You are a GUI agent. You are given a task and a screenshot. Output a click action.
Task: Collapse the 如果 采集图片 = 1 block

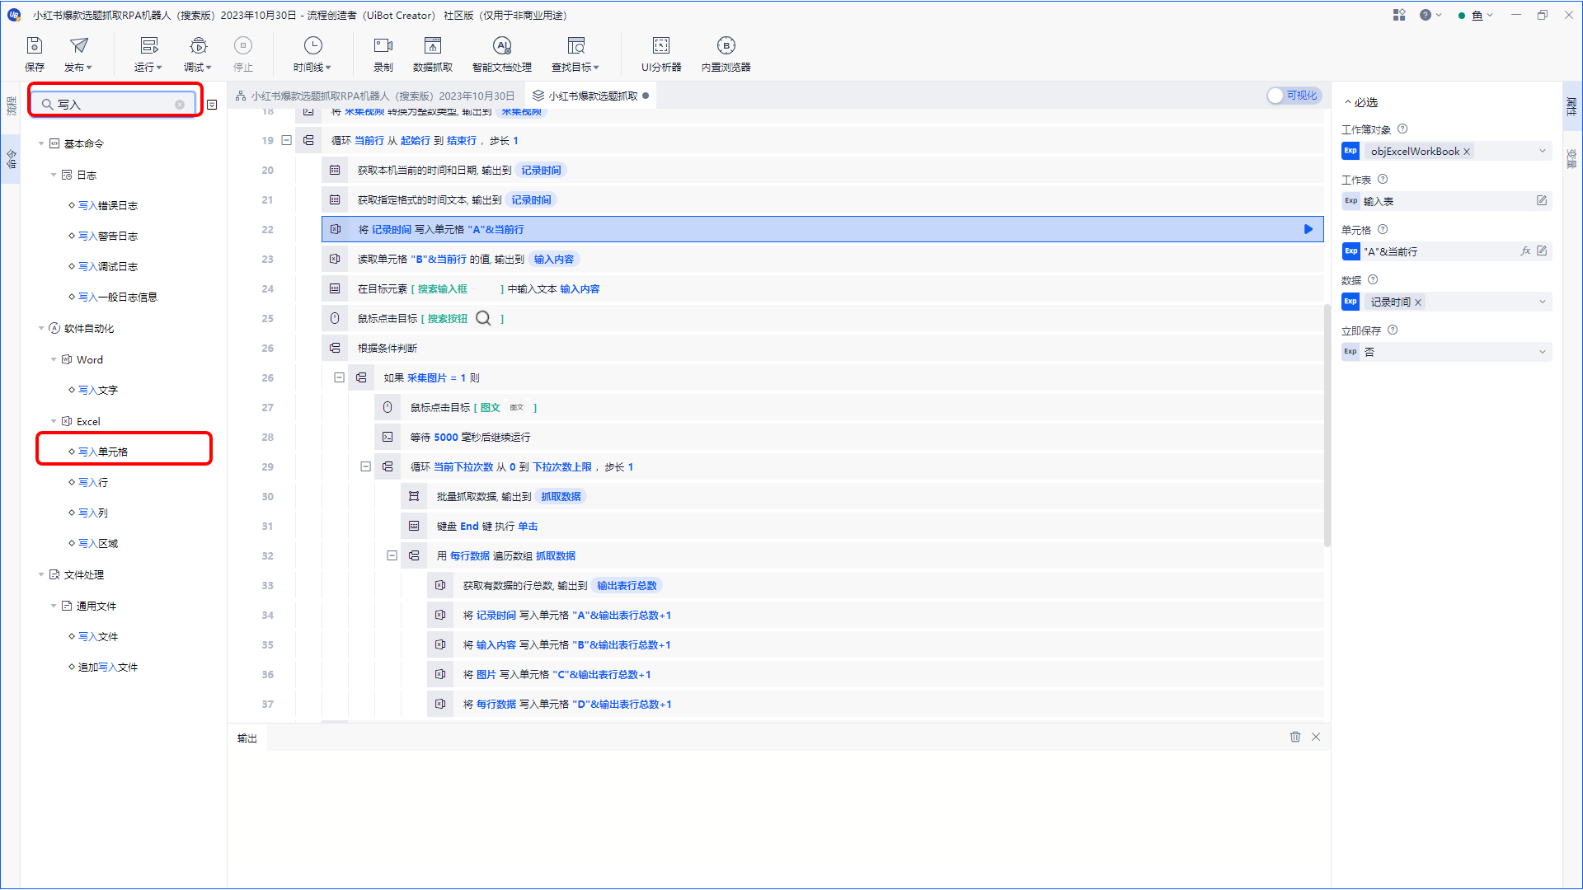(339, 377)
